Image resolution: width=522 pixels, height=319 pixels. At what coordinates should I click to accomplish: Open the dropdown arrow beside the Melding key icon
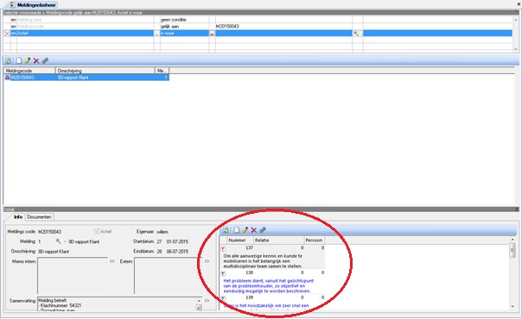click(65, 241)
